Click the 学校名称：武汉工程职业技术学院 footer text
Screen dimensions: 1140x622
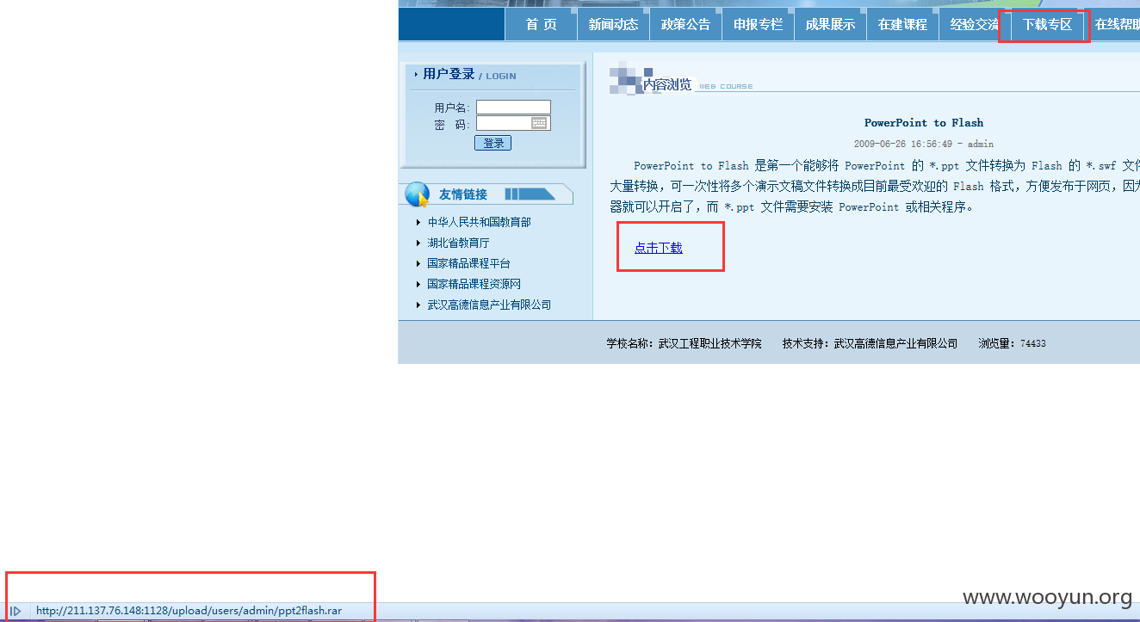pyautogui.click(x=684, y=343)
